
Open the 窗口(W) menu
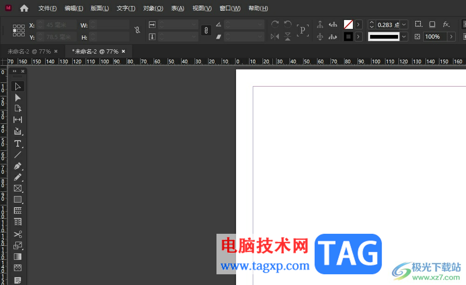click(230, 8)
